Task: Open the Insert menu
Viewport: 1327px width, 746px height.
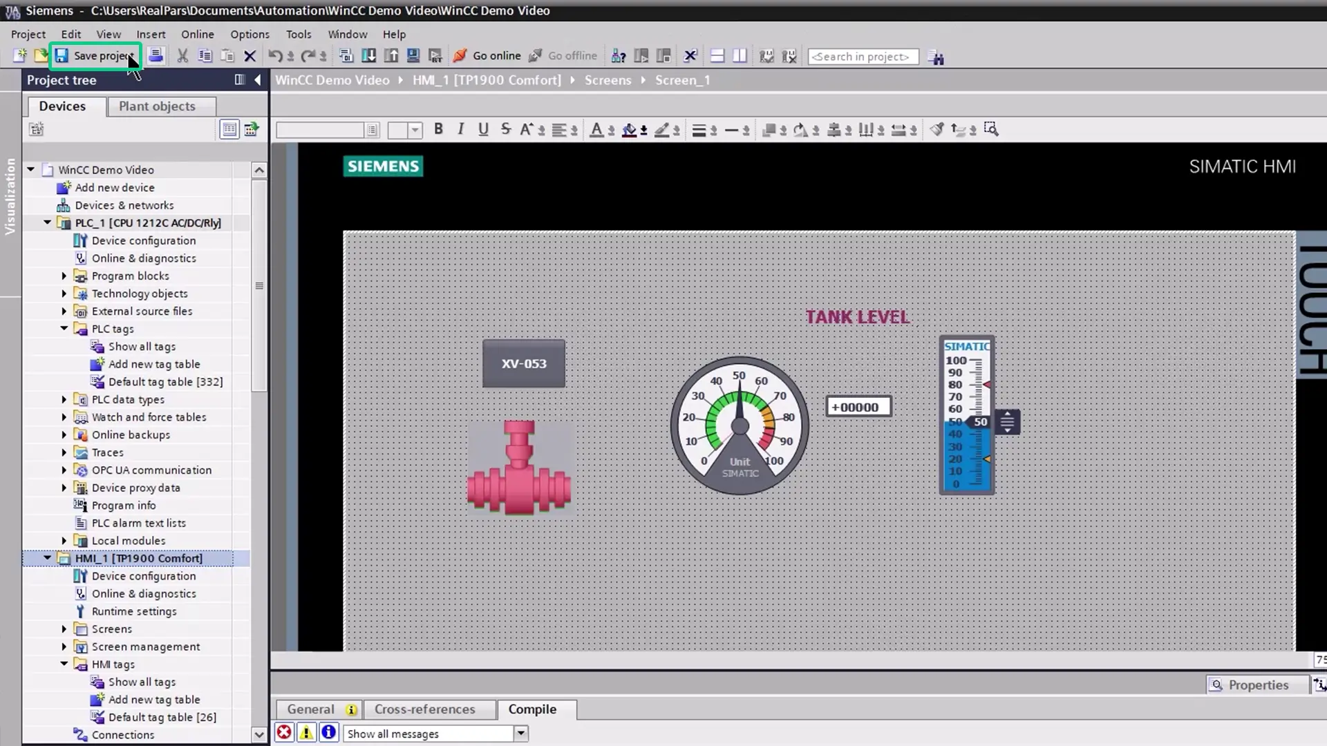Action: (x=151, y=34)
